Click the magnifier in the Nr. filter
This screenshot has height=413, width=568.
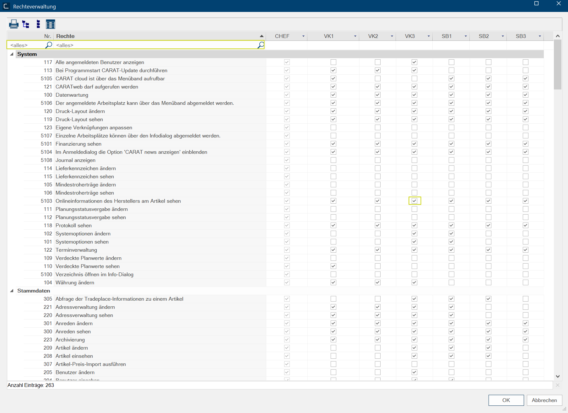[49, 45]
